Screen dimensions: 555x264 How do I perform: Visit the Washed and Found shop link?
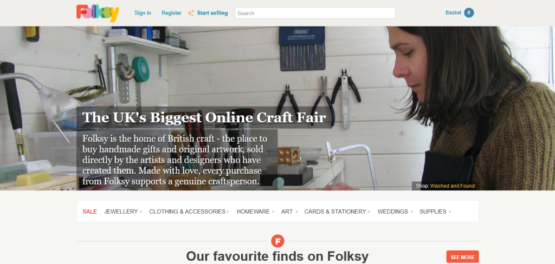tap(453, 186)
